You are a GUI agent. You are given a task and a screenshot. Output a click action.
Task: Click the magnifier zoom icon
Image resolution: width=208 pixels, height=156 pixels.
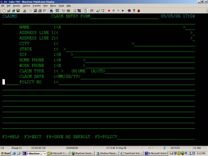103,11
